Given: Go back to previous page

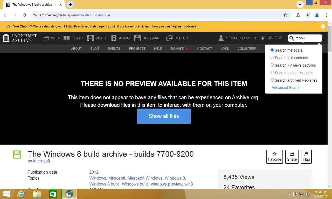Looking at the screenshot, I should coord(6,15).
